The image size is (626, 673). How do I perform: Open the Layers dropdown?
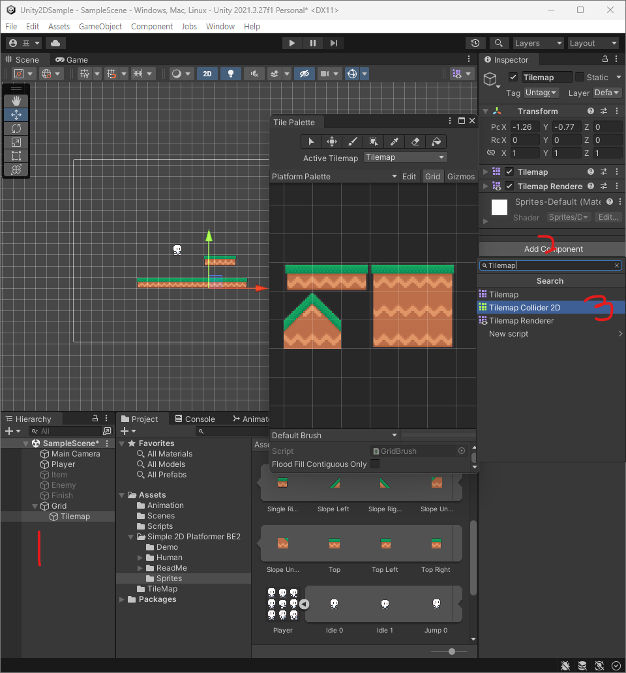tap(538, 43)
